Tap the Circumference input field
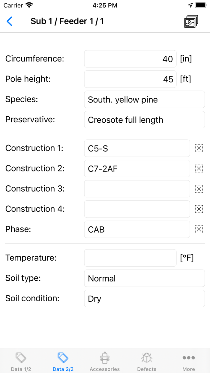The image size is (210, 373). click(130, 59)
